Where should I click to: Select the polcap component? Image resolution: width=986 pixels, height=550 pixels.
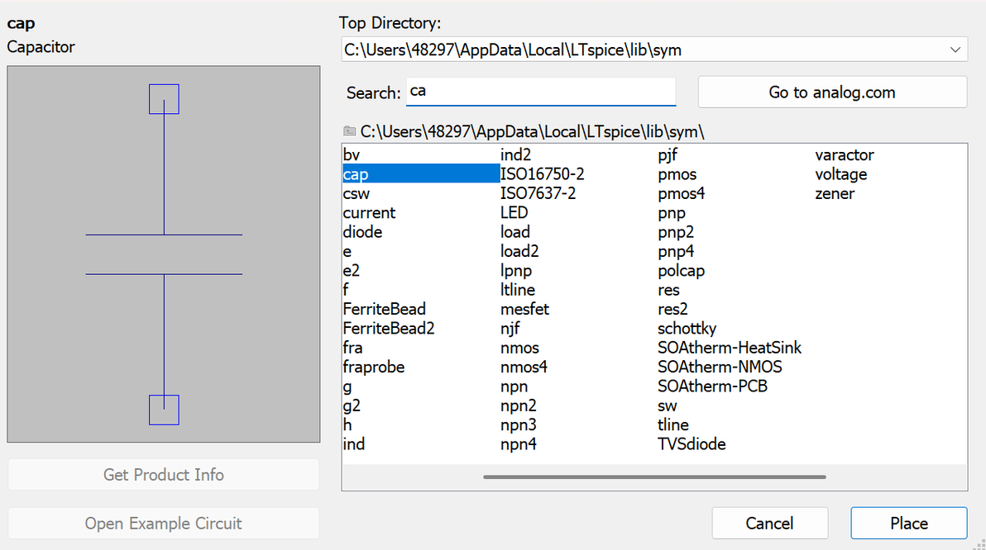681,271
